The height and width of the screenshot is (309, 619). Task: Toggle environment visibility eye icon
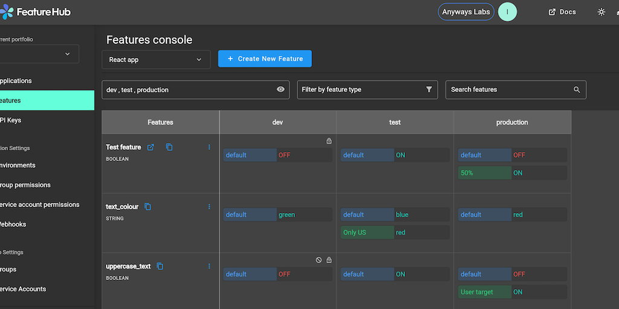coord(280,89)
